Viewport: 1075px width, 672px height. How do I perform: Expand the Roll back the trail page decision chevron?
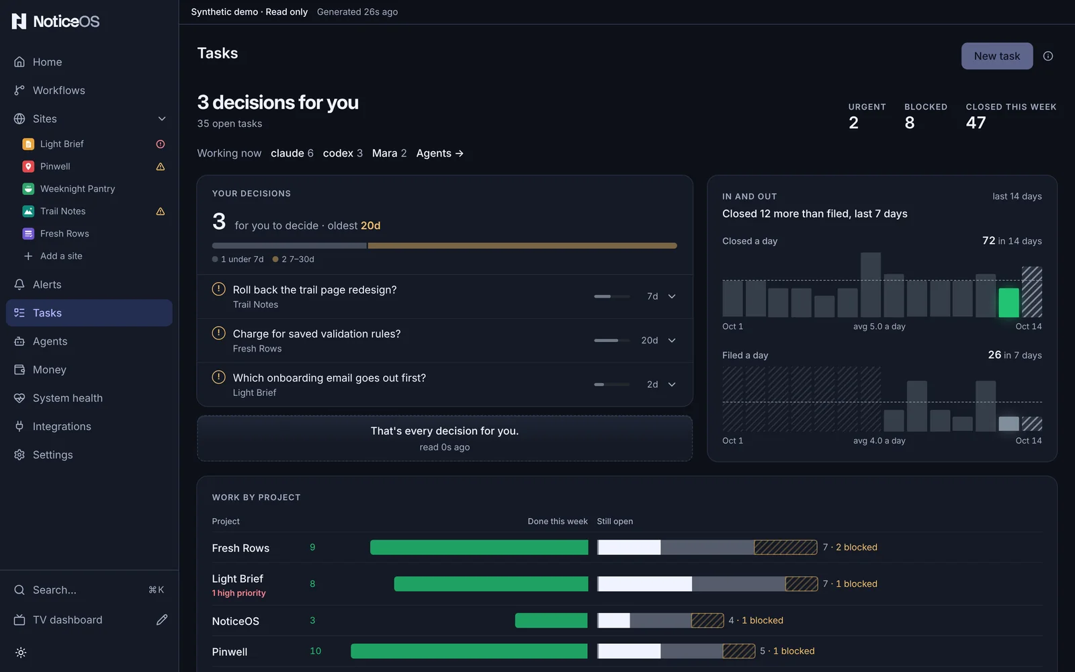(672, 296)
